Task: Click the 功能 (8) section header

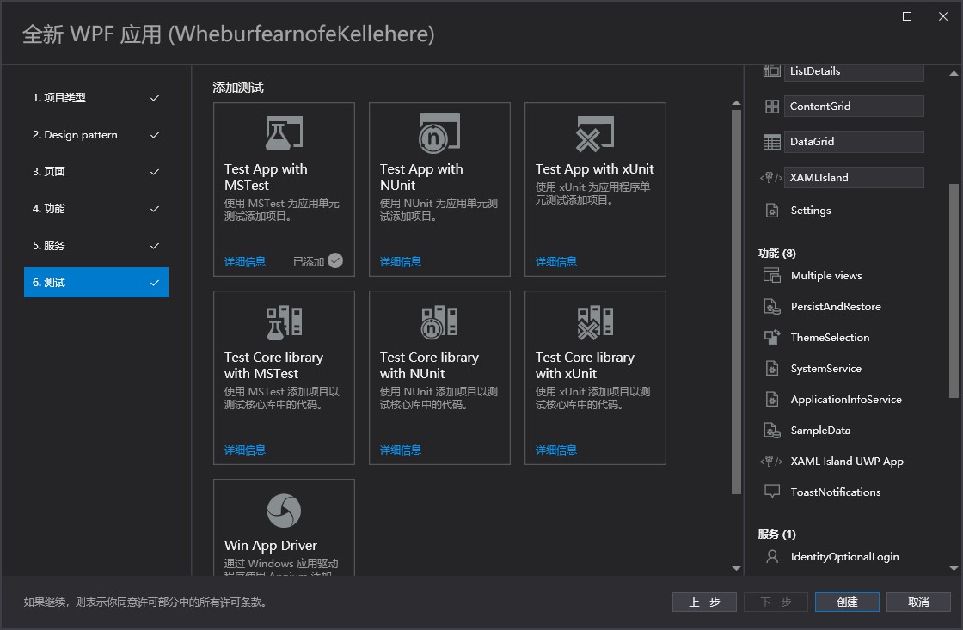Action: click(777, 253)
